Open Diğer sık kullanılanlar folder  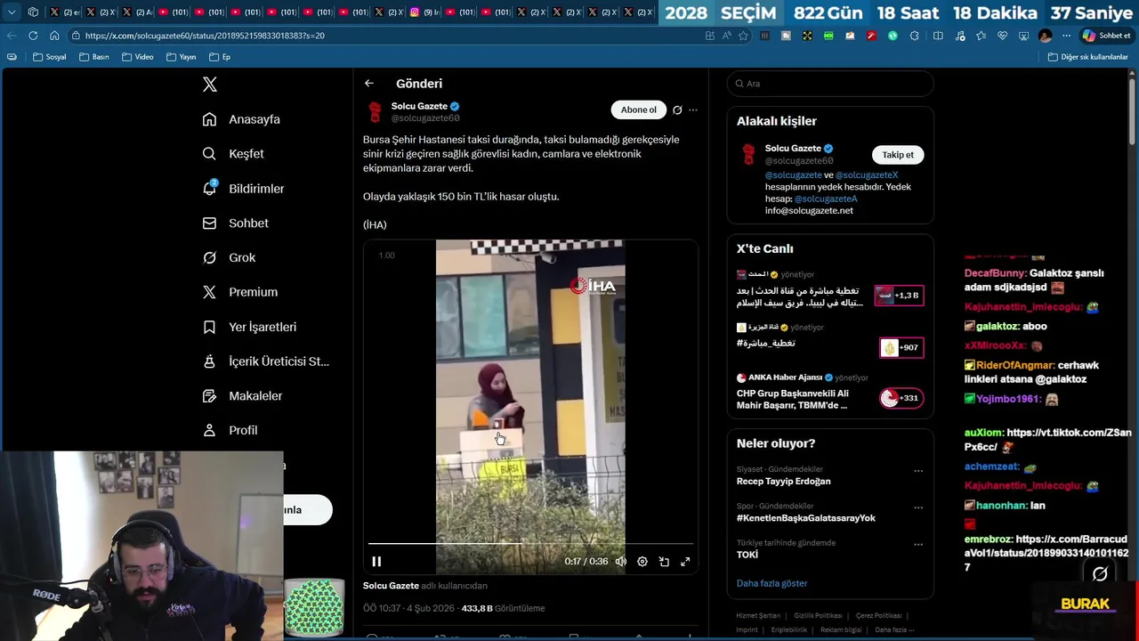pyautogui.click(x=1087, y=57)
